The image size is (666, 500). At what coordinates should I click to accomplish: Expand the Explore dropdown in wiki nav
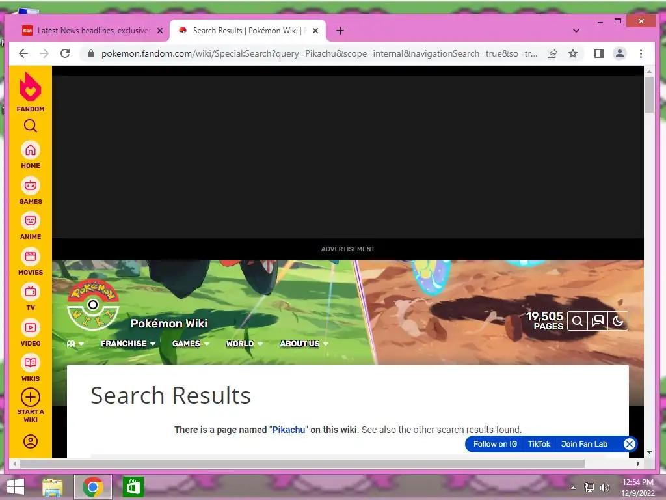[75, 344]
